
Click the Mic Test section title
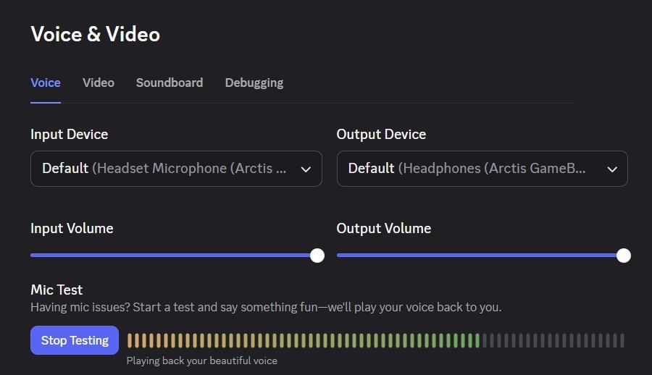(x=57, y=290)
